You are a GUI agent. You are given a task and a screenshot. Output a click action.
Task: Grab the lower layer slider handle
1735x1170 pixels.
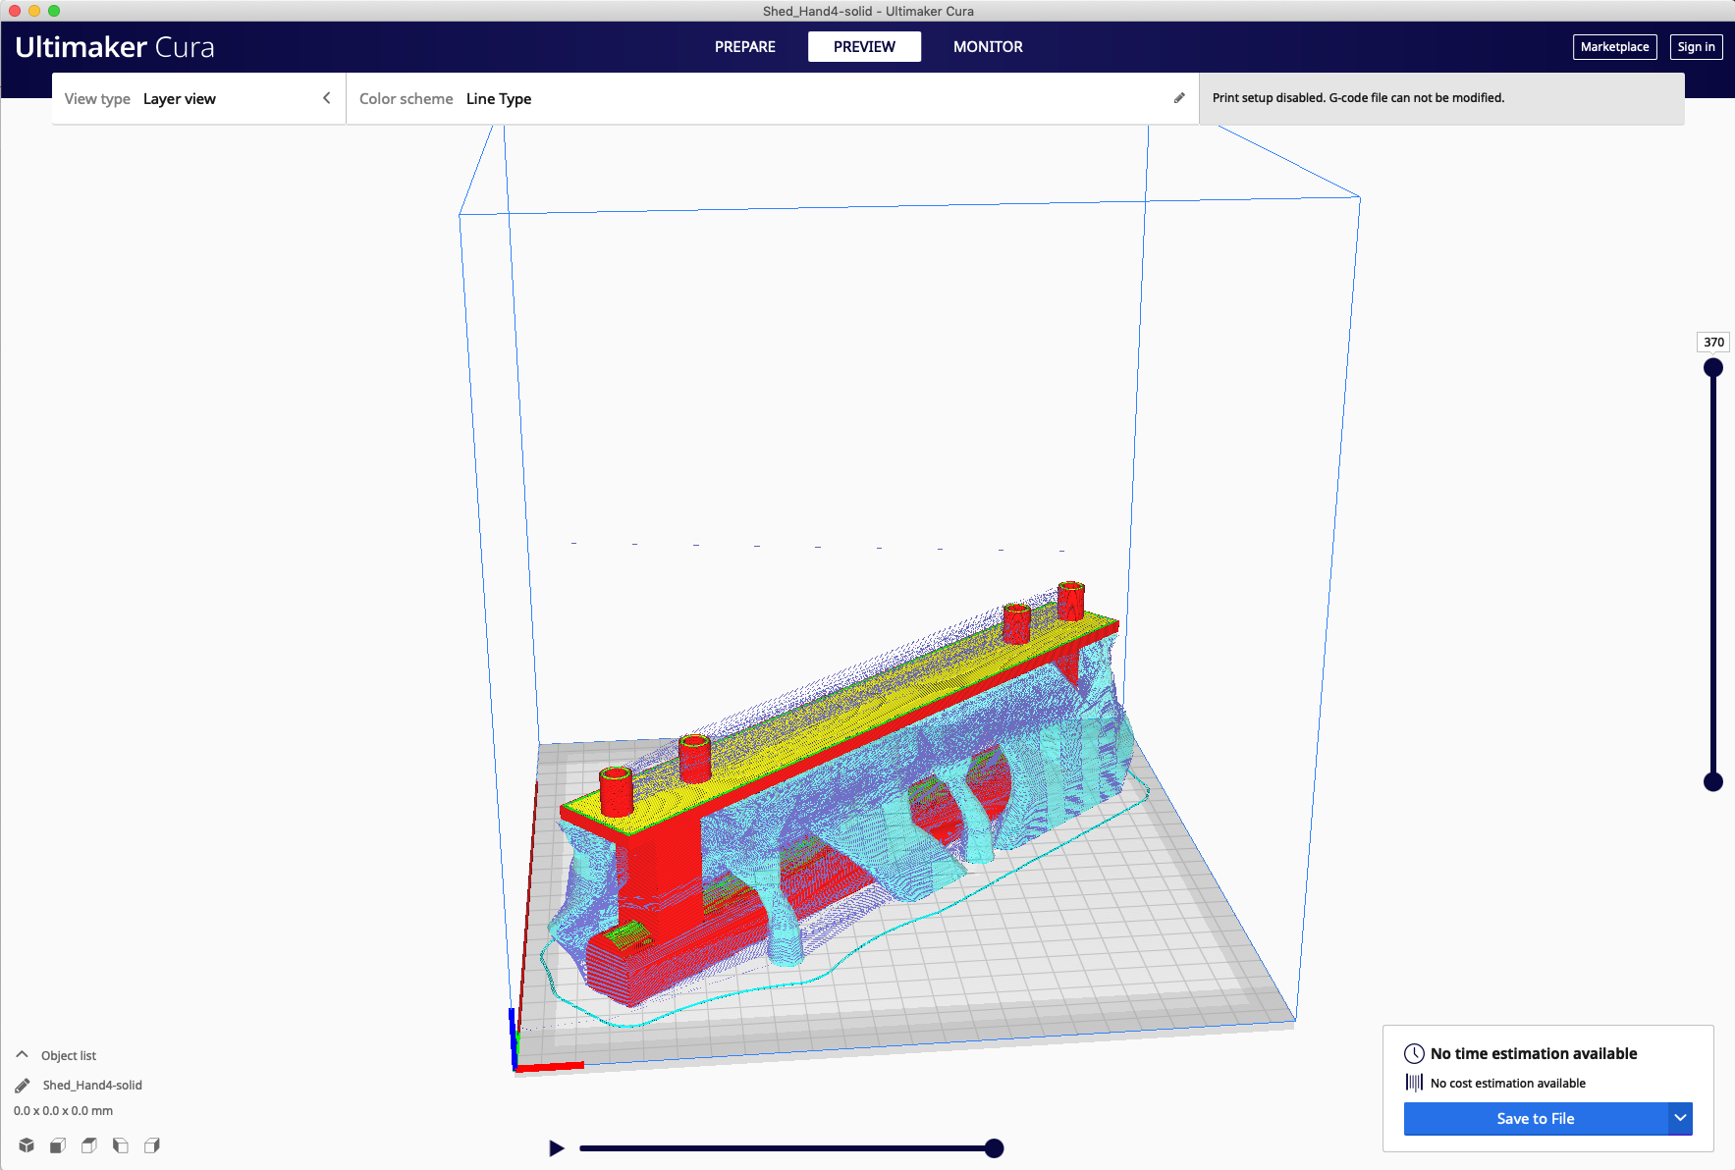click(1713, 781)
